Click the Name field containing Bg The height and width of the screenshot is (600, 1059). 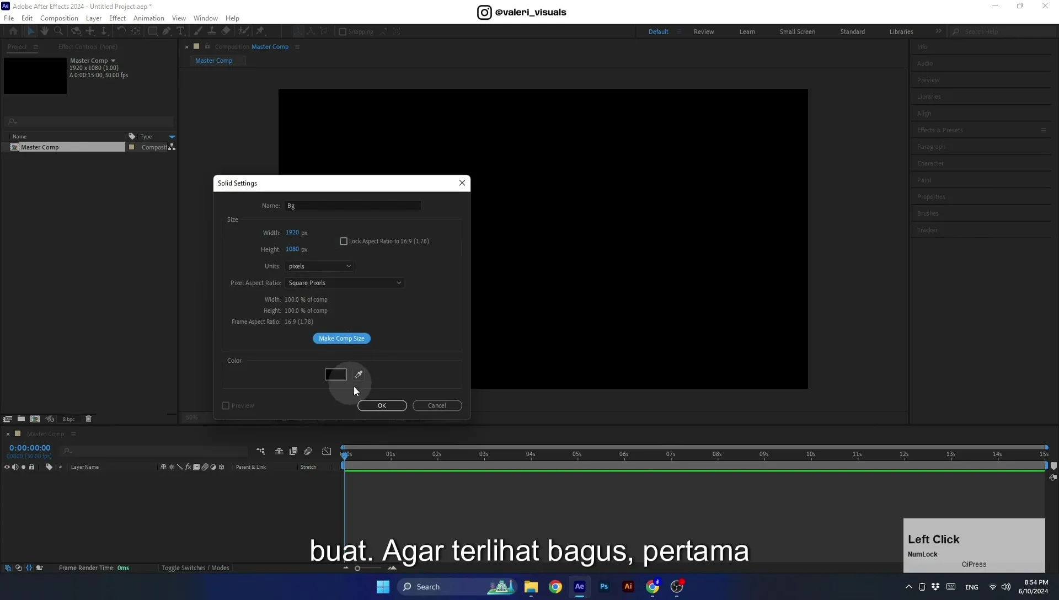pos(353,206)
